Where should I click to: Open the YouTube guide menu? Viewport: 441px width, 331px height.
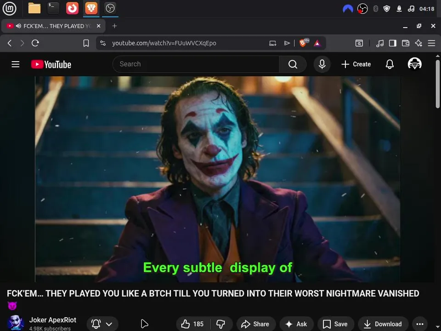pos(16,64)
